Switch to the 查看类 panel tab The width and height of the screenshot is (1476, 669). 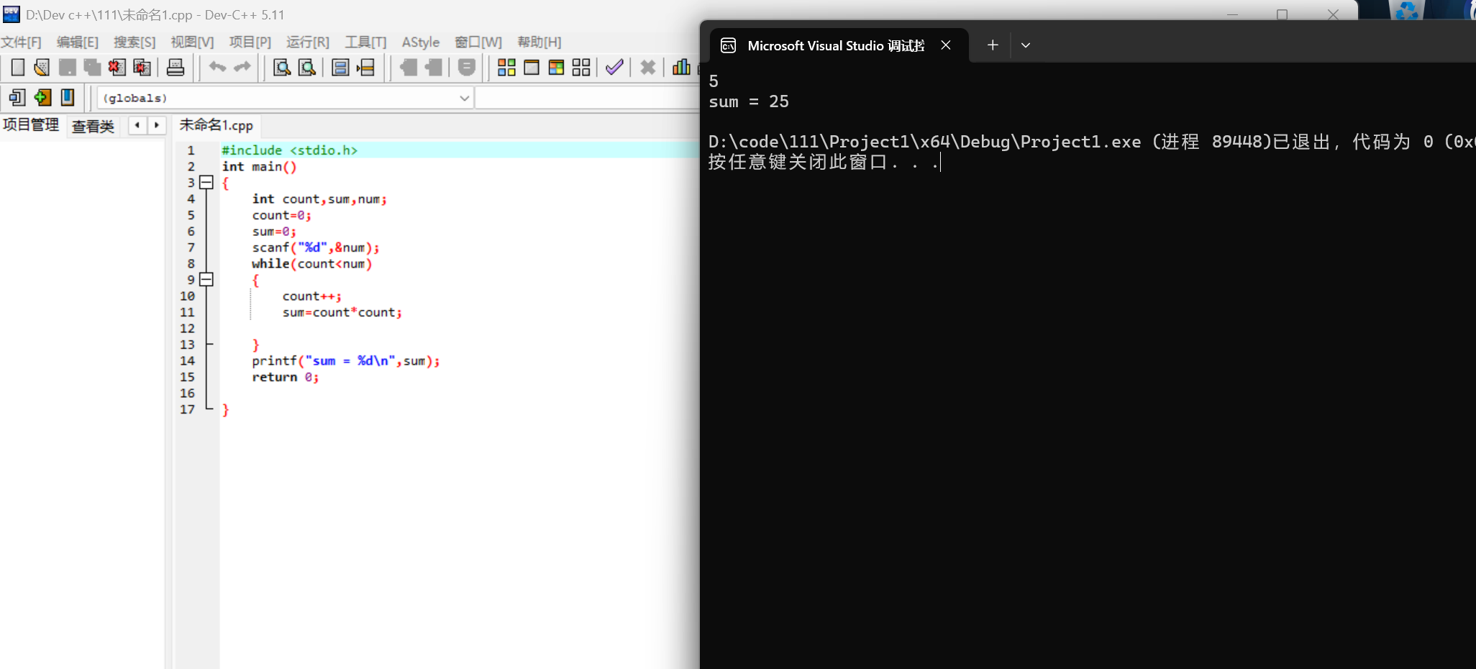pos(94,127)
